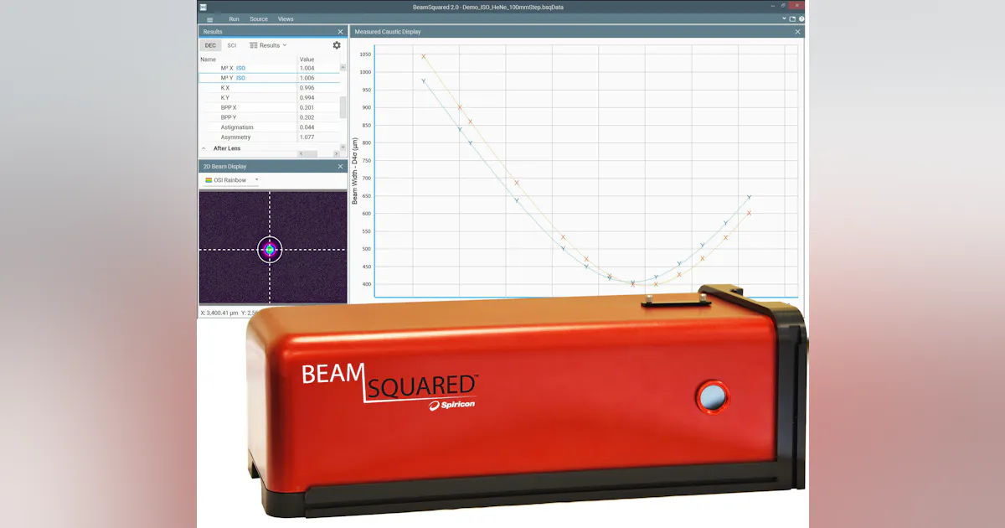Click the BeamSquared application logo icon
Image resolution: width=1005 pixels, height=528 pixels.
tap(203, 6)
